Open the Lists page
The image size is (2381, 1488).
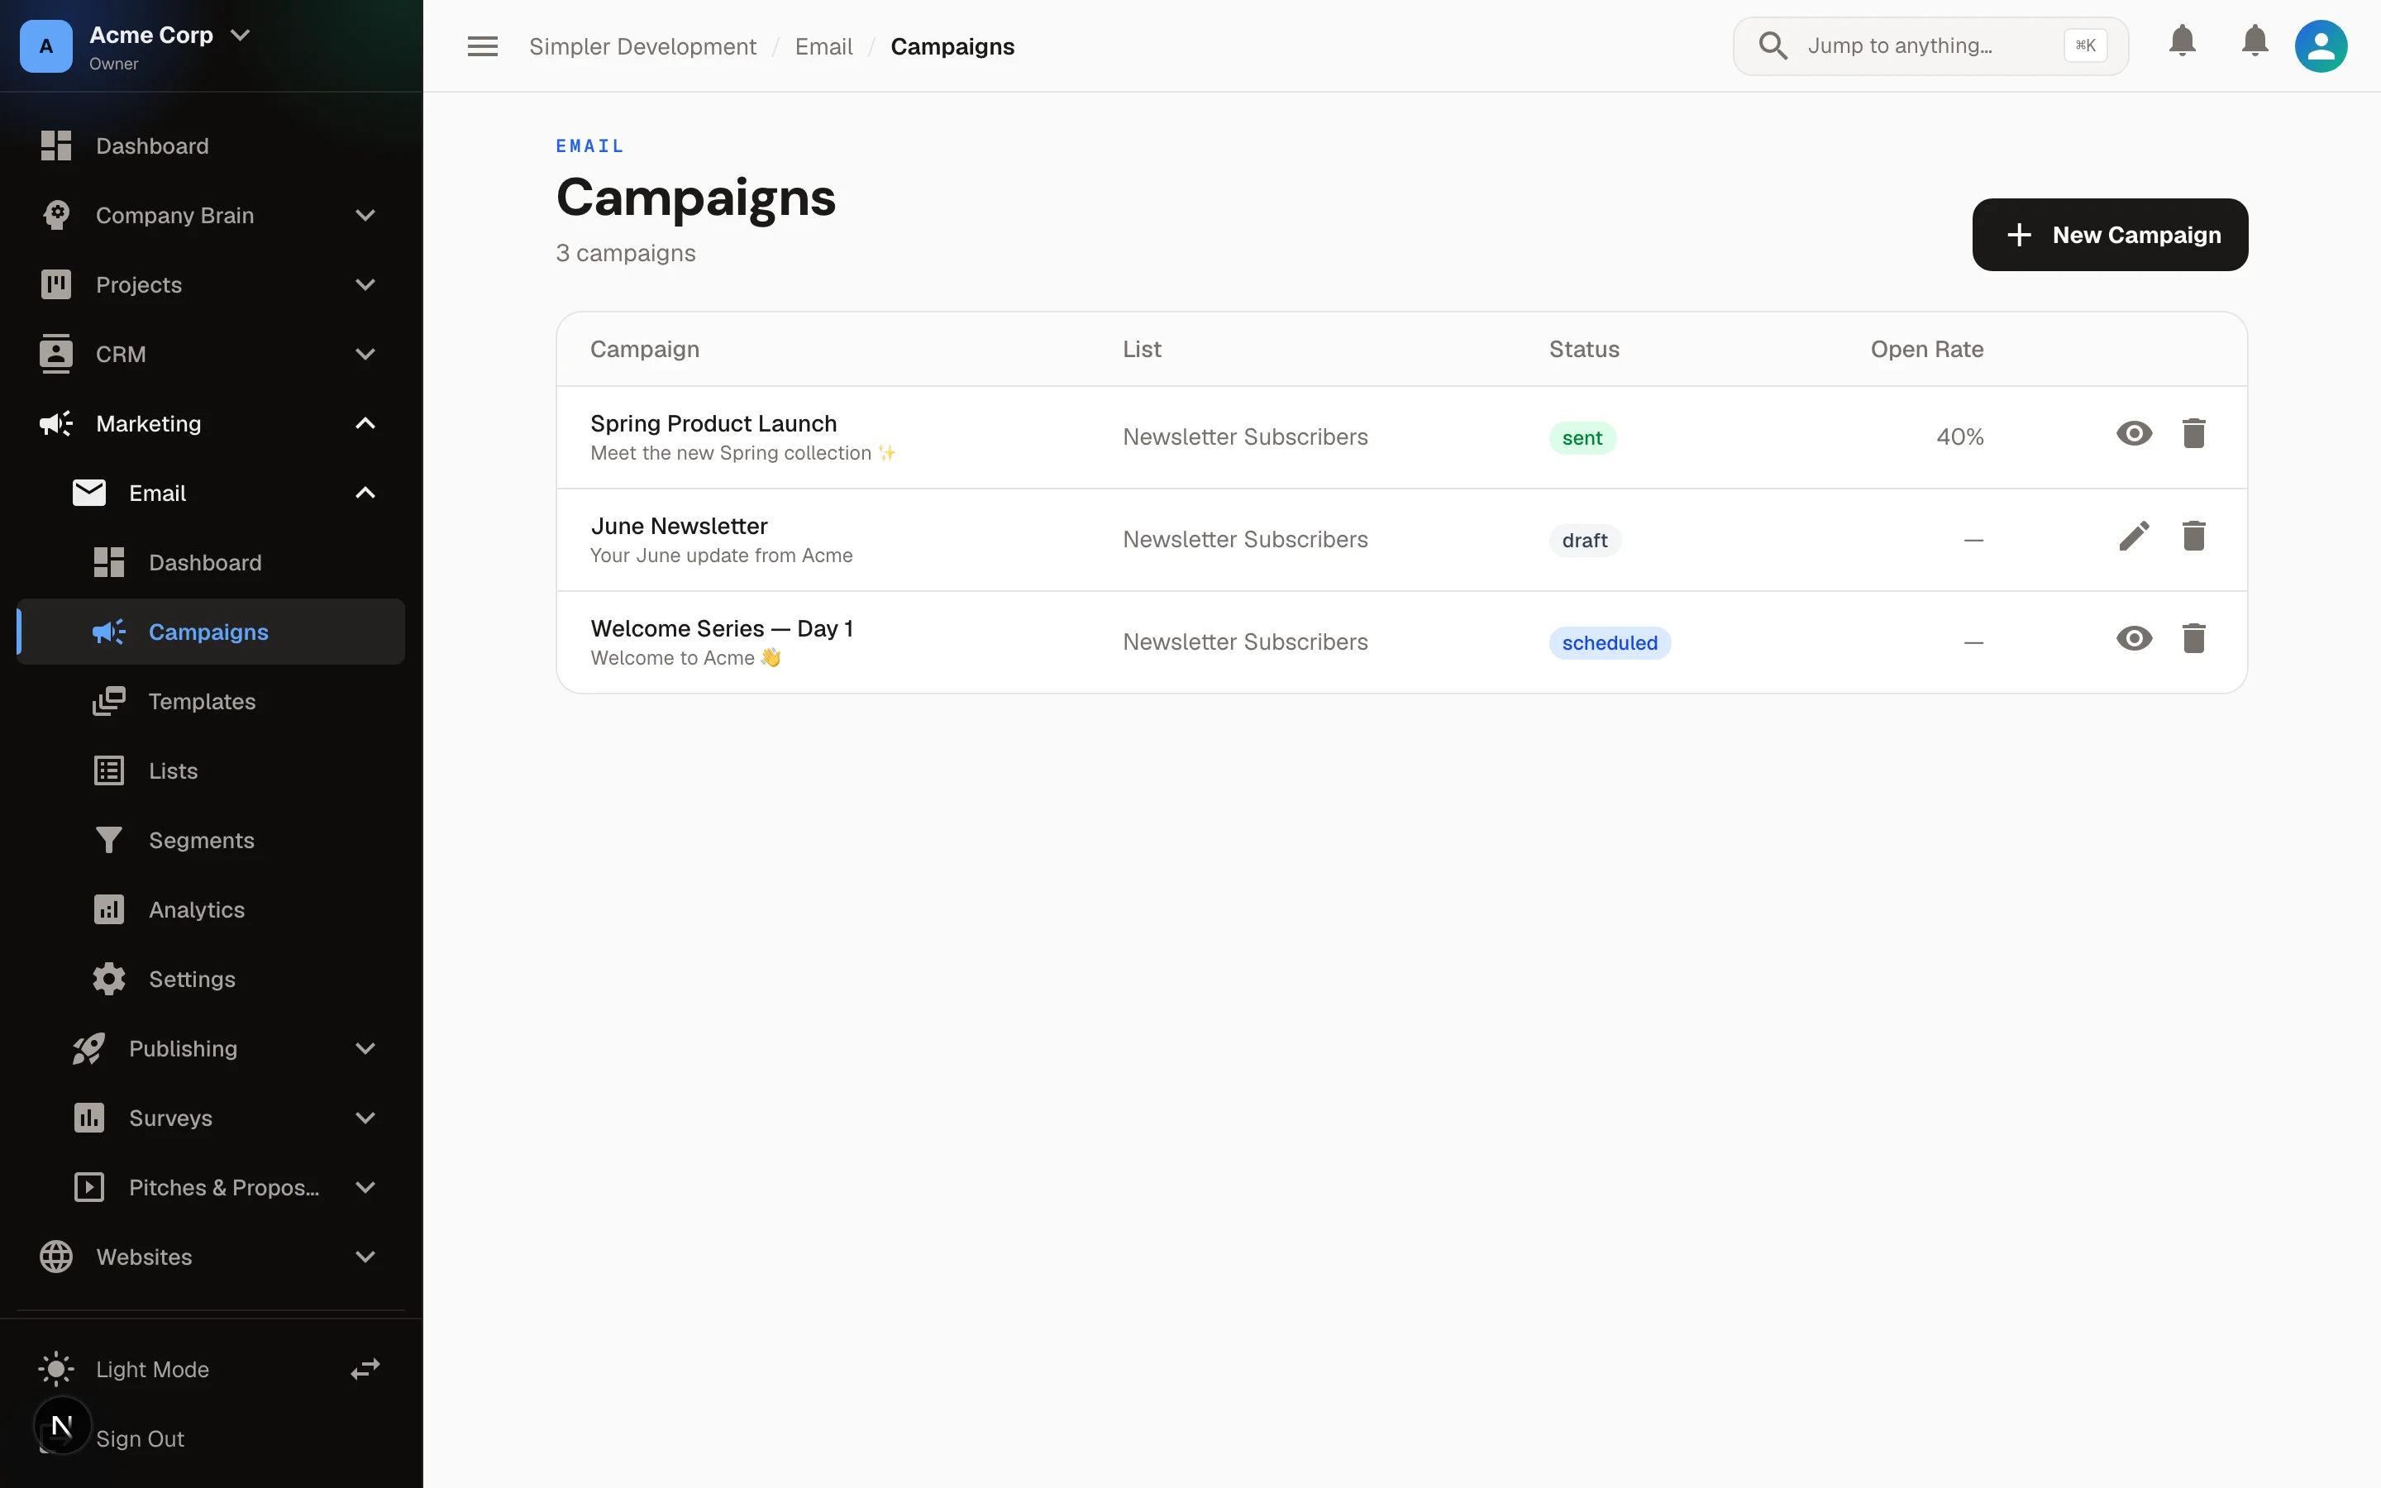click(x=211, y=770)
